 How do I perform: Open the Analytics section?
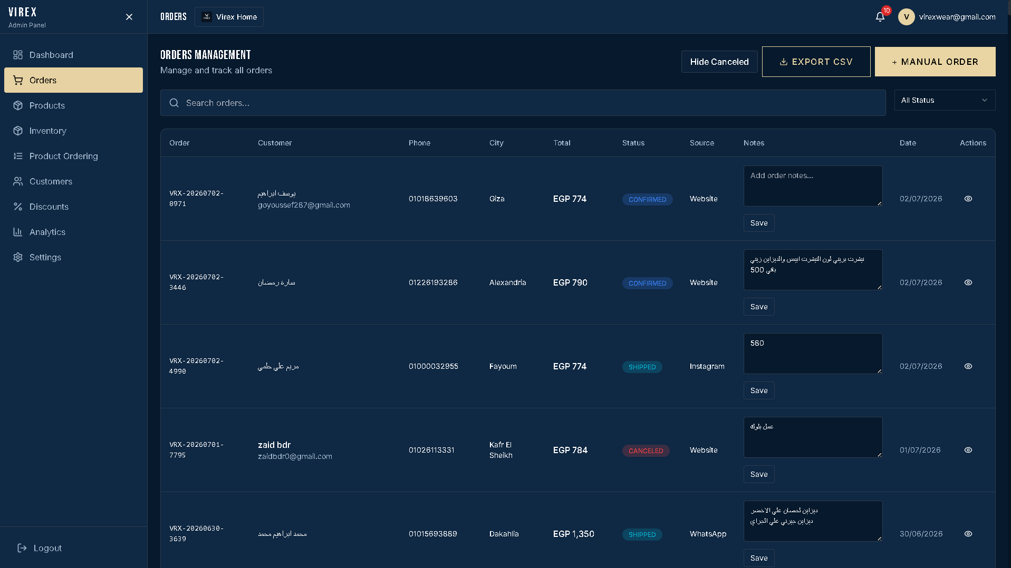coord(73,232)
